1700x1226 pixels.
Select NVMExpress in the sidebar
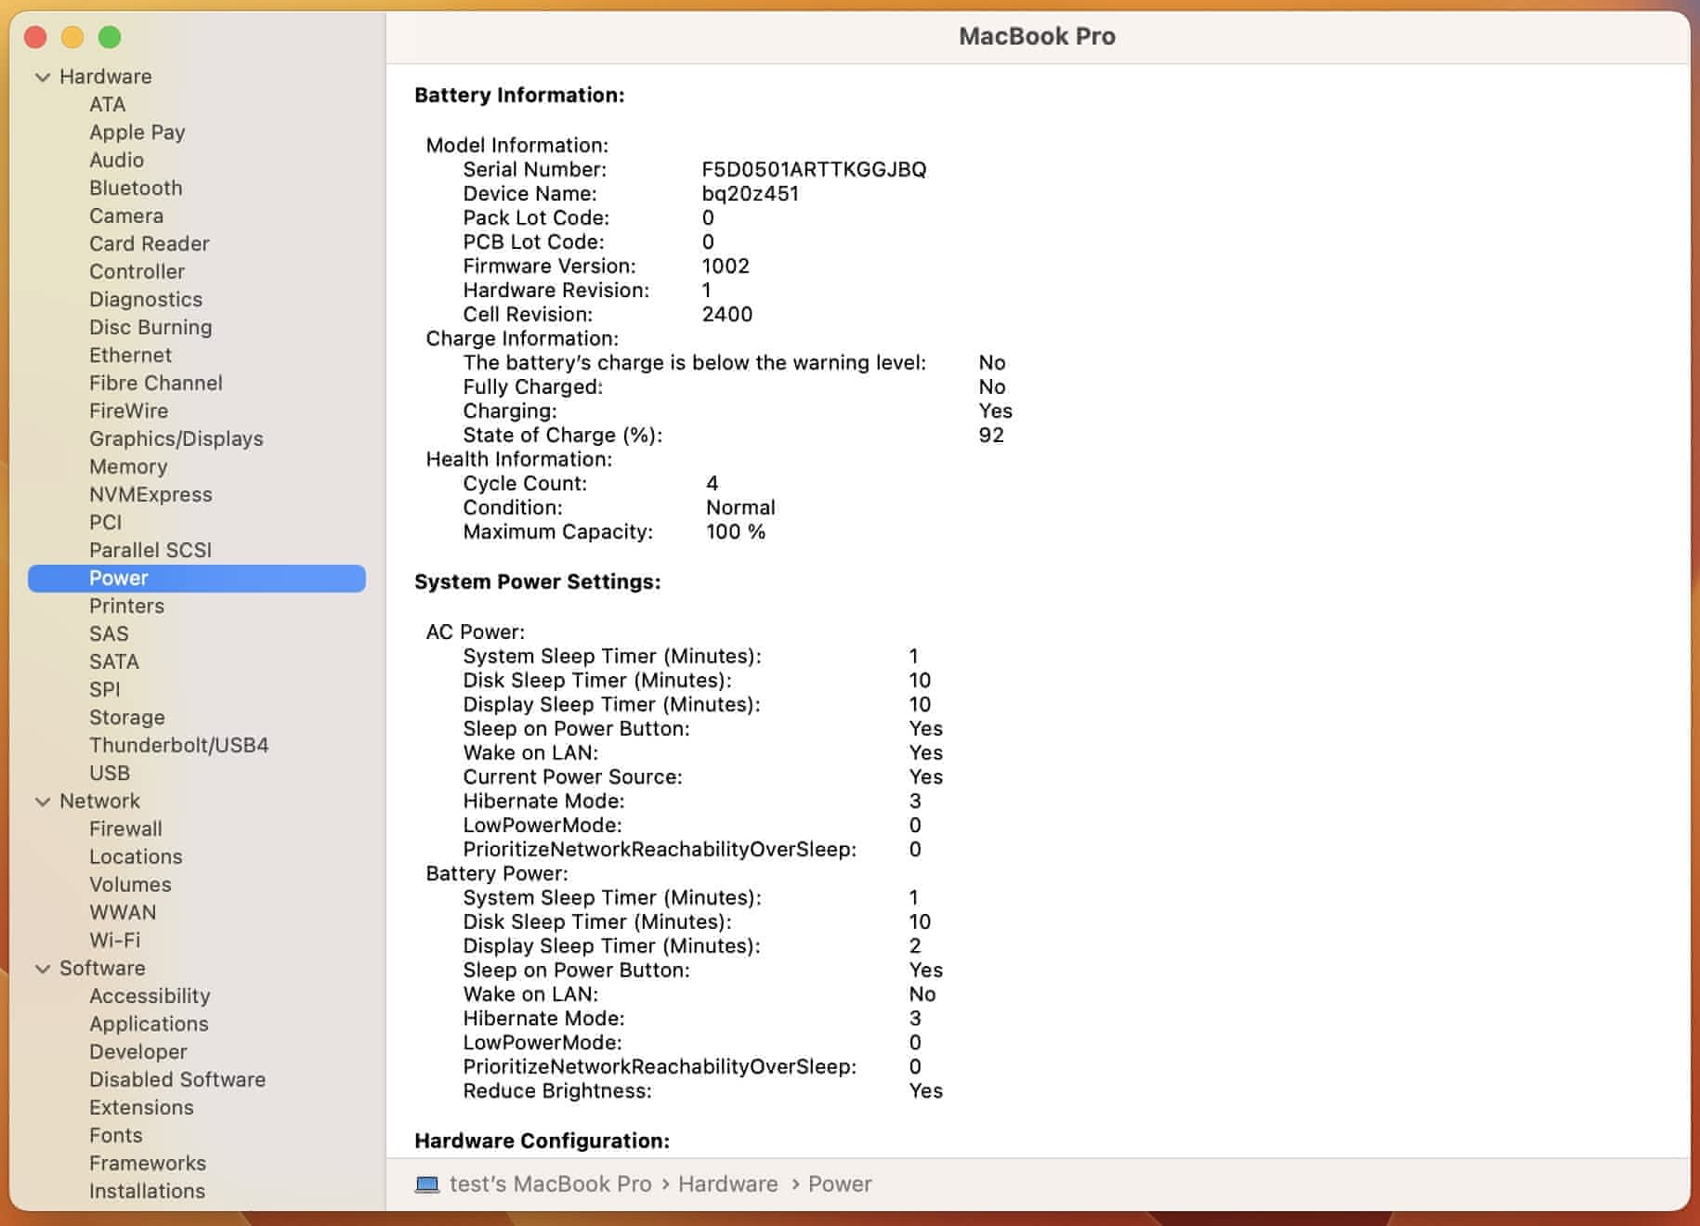click(150, 494)
